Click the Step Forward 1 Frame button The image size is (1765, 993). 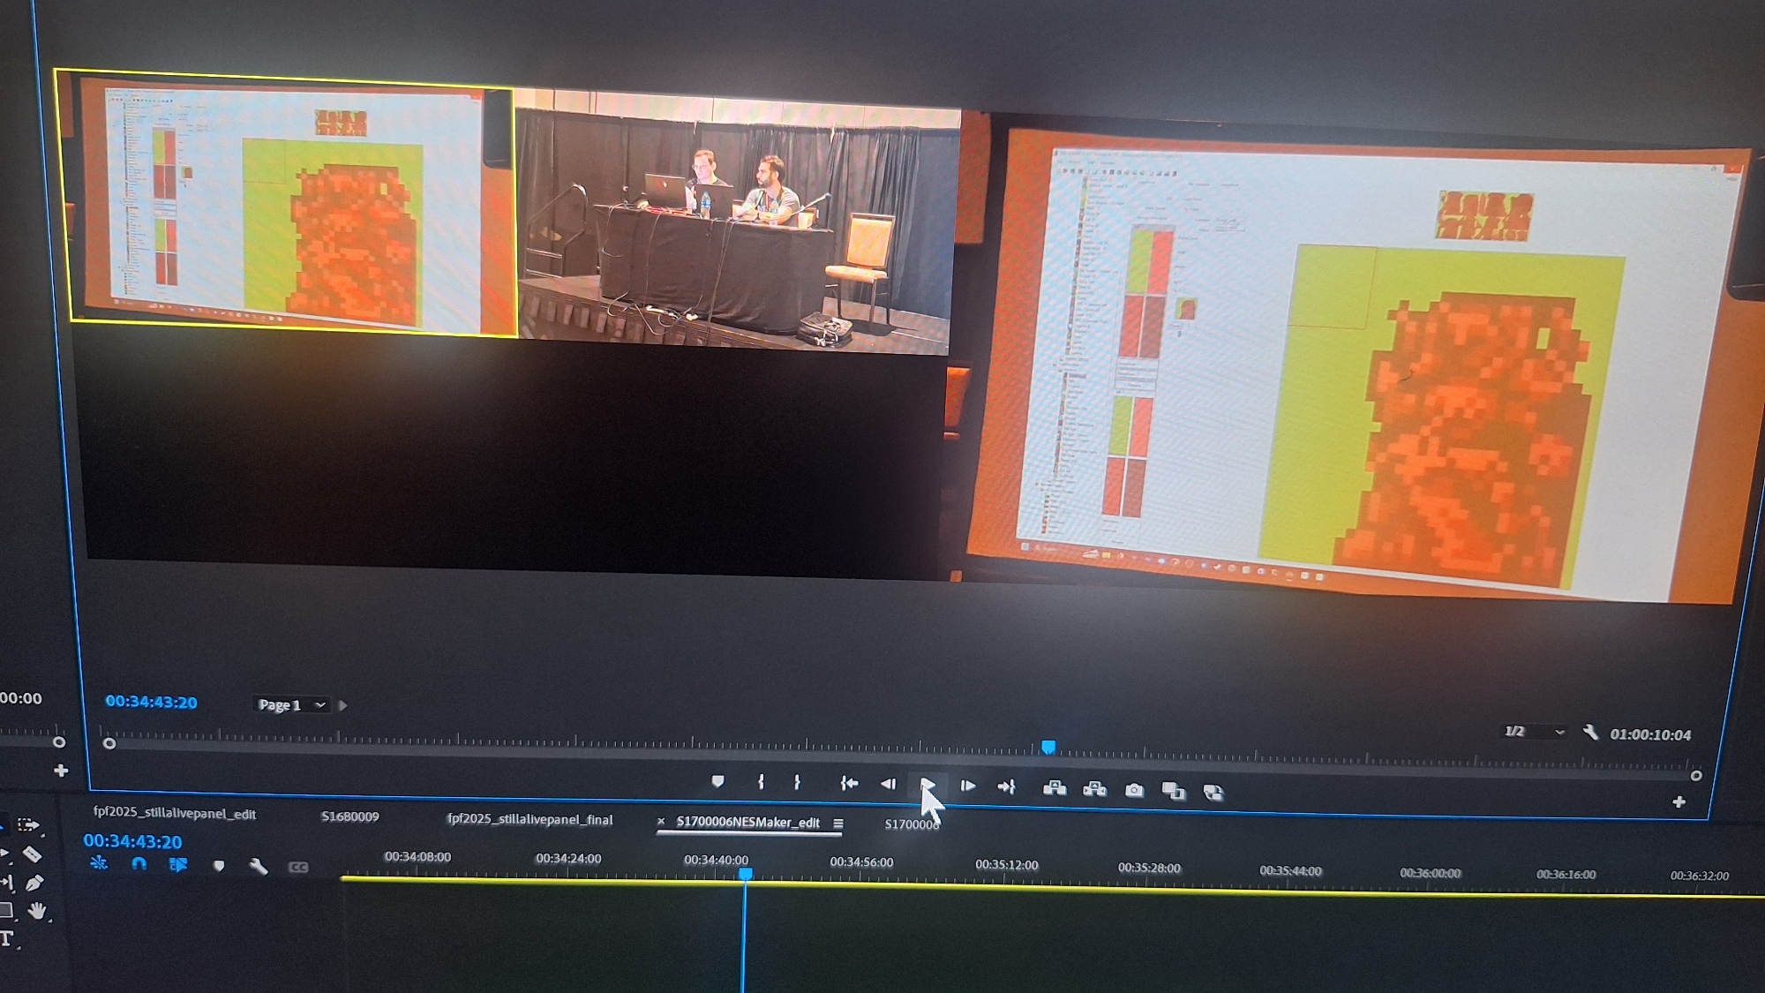tap(967, 786)
